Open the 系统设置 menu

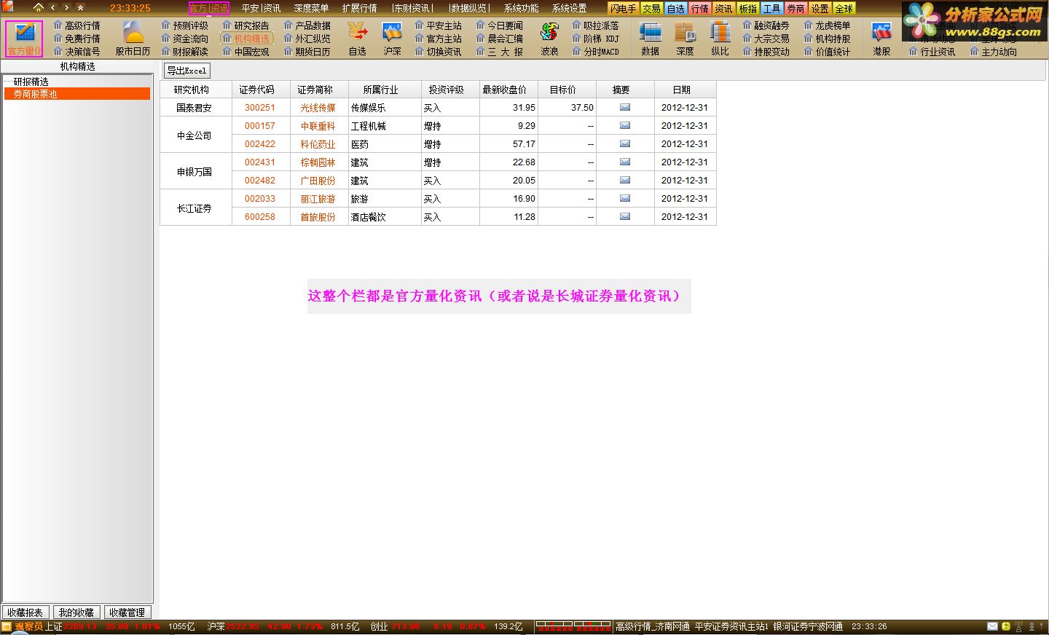coord(569,8)
